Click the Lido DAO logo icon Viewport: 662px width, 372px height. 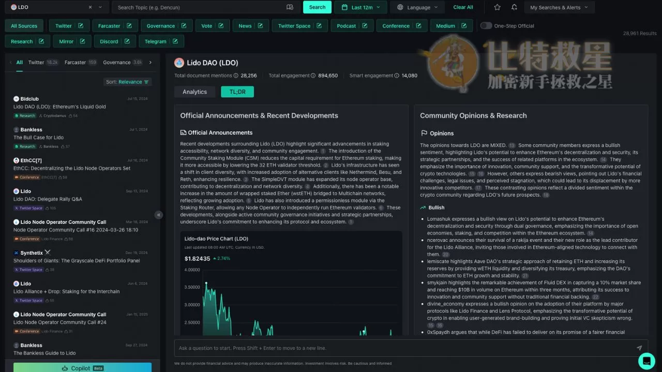pos(179,63)
